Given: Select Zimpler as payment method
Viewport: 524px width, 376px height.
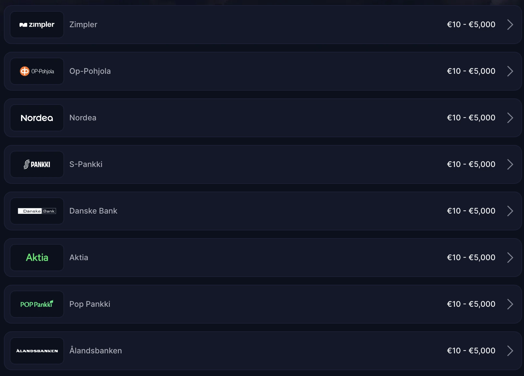Looking at the screenshot, I should point(83,24).
